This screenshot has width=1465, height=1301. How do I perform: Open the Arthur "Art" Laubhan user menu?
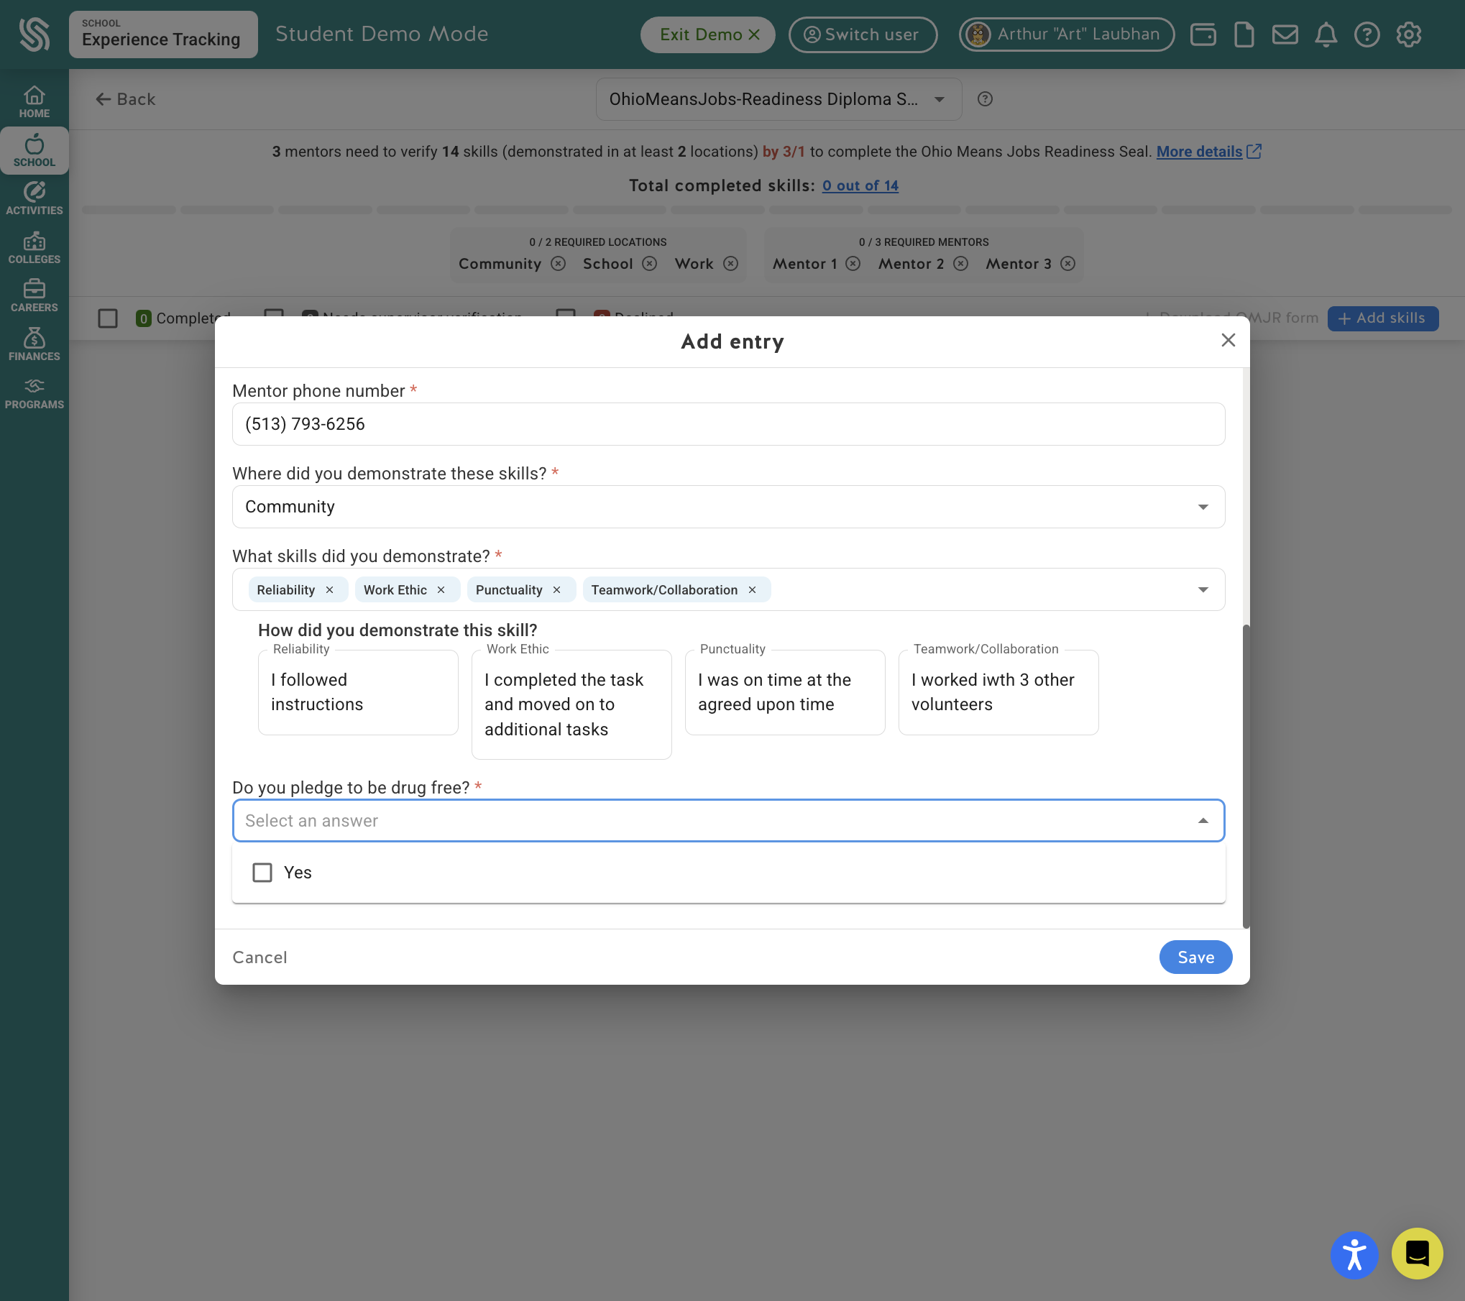(1067, 35)
